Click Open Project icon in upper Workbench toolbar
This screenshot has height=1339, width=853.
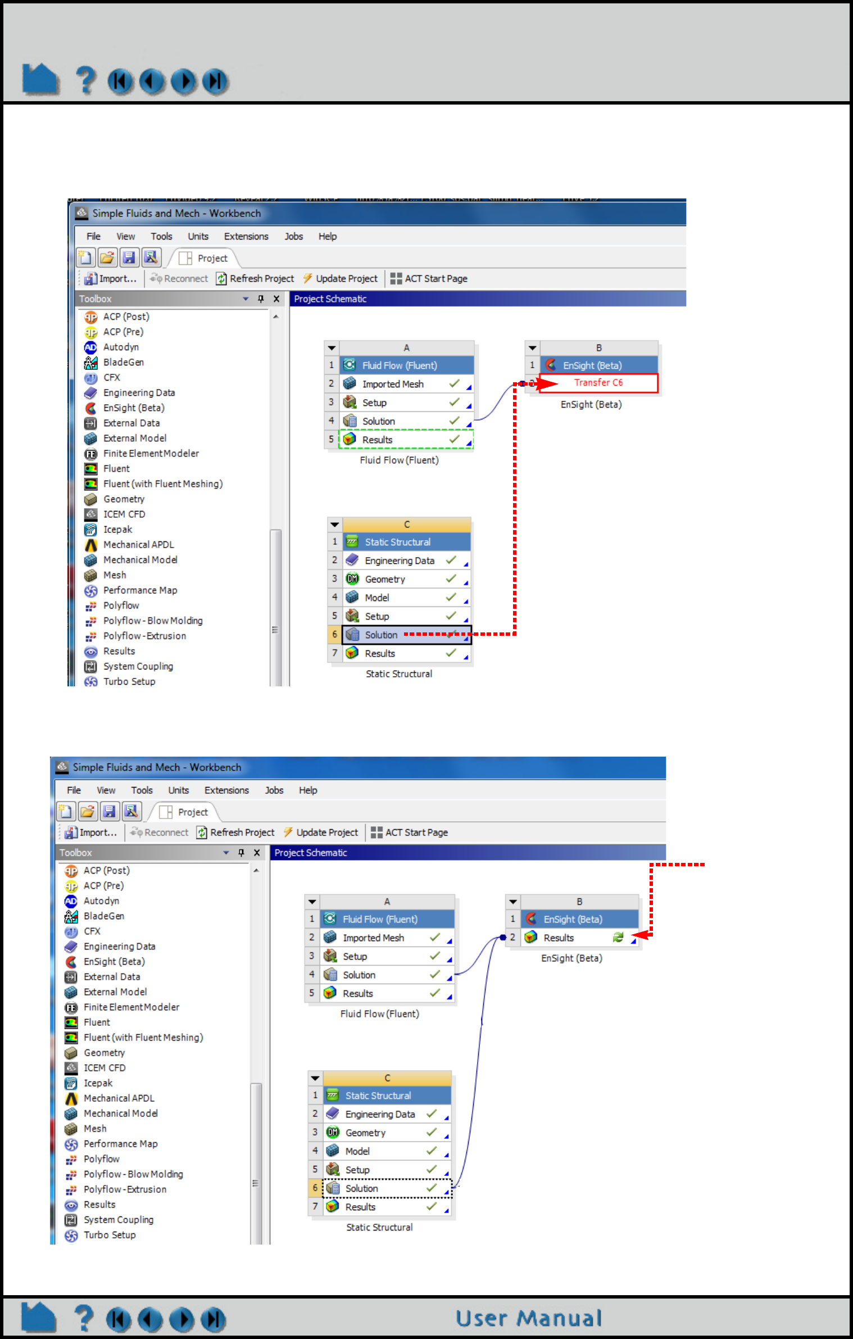pos(107,257)
